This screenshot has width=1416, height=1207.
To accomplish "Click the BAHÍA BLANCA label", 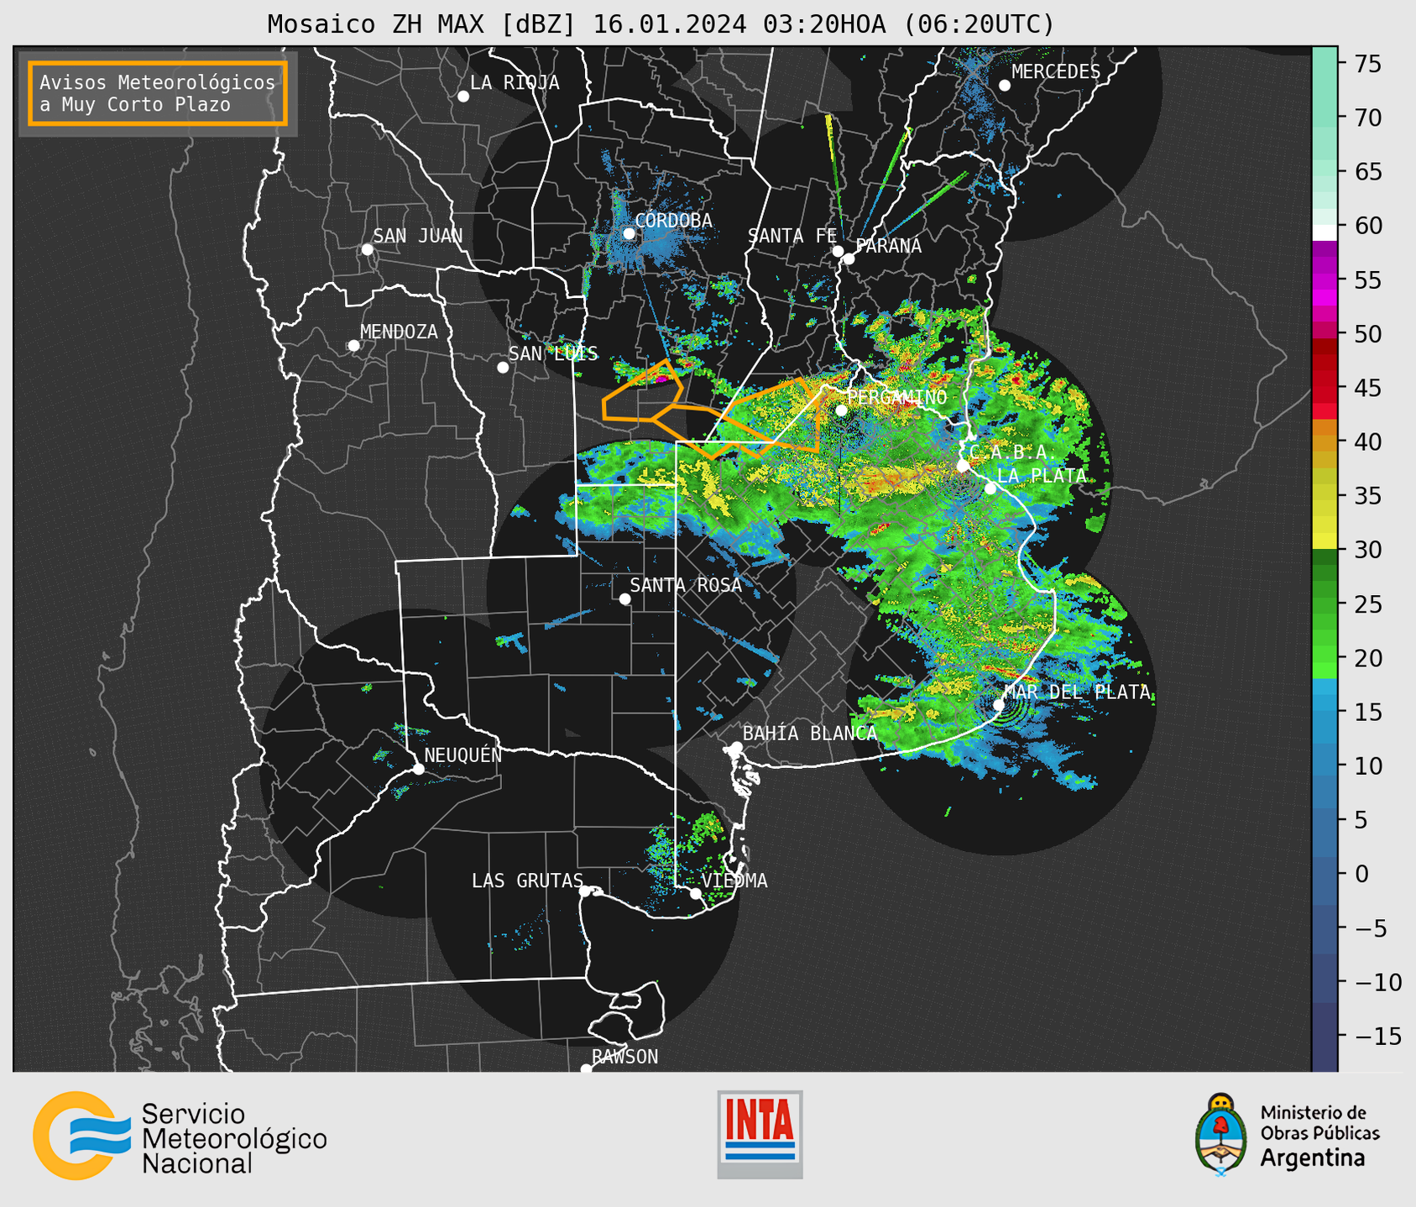I will [810, 734].
